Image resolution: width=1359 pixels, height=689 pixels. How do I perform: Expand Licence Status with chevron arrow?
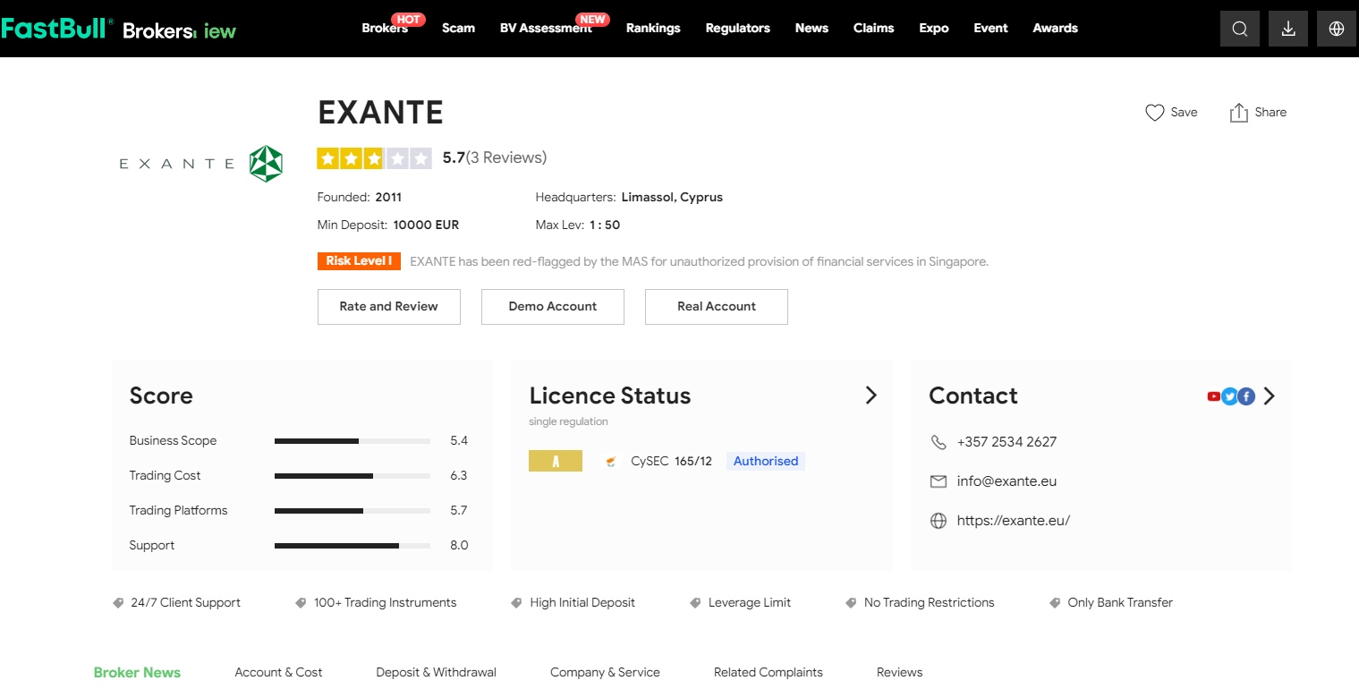tap(871, 396)
